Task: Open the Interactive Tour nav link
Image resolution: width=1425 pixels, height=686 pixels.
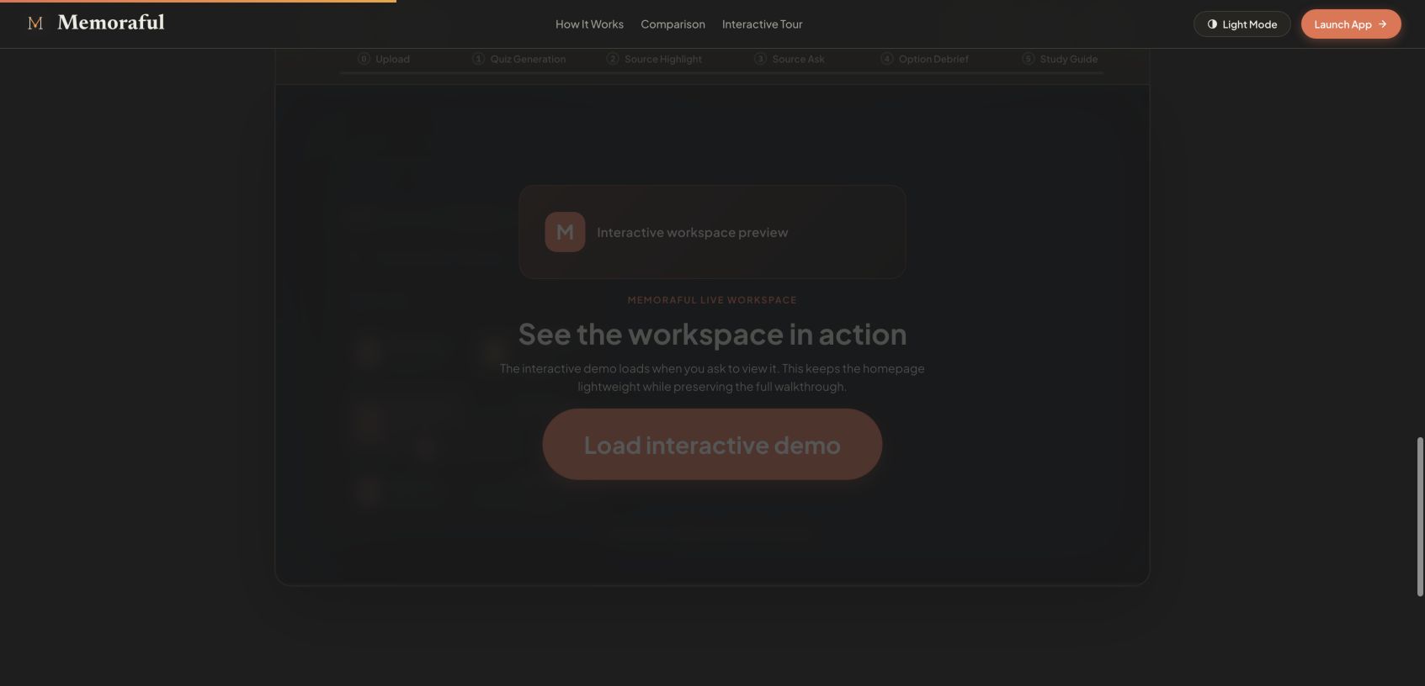Action: (x=762, y=24)
